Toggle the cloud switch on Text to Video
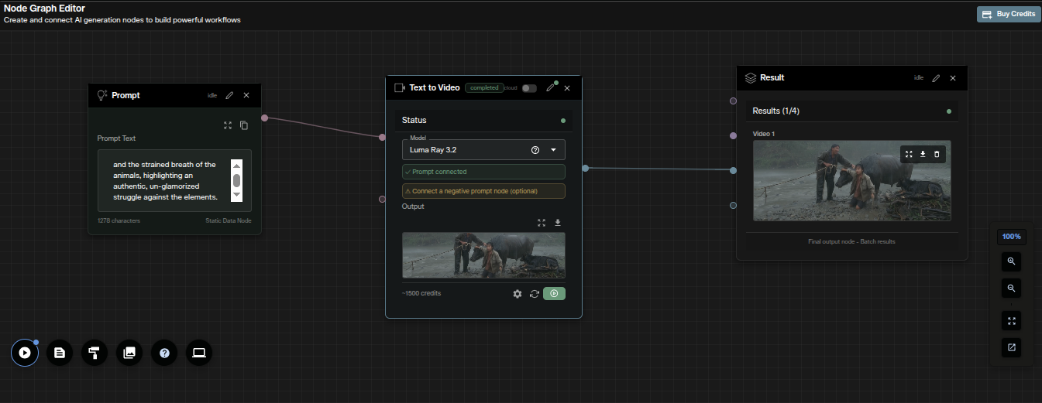The image size is (1042, 403). point(529,88)
